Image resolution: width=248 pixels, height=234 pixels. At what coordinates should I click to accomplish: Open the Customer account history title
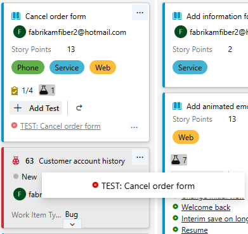(x=82, y=161)
